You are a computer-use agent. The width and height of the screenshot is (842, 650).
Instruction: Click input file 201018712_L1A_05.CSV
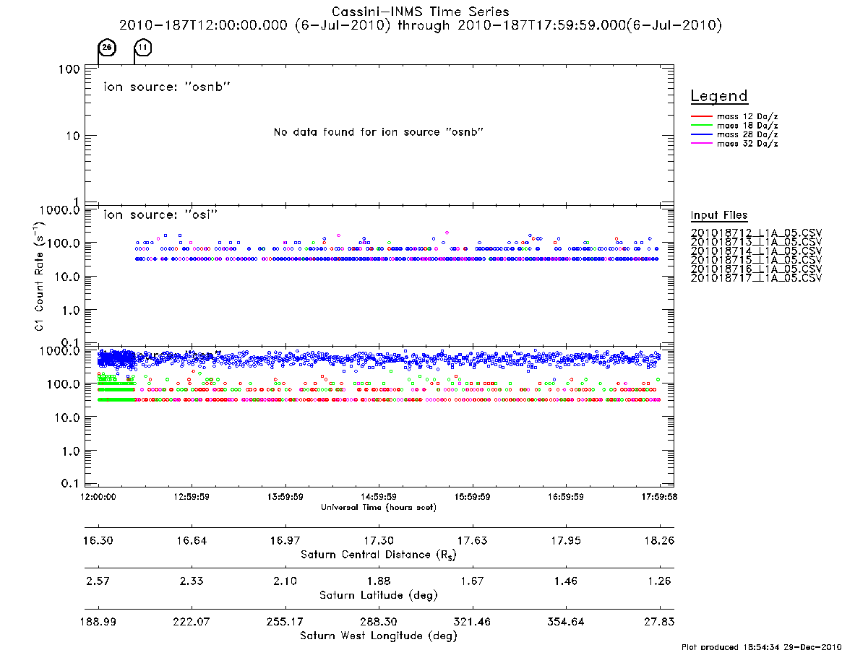[x=756, y=233]
